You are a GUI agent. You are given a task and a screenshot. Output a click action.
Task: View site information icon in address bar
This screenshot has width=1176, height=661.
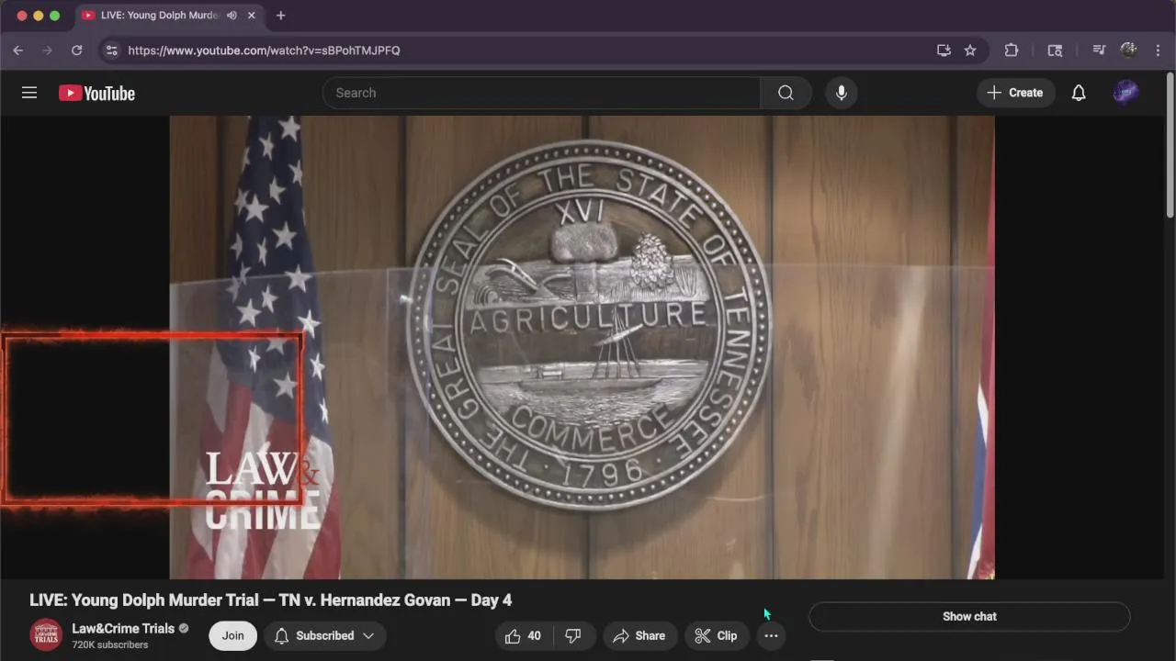112,50
